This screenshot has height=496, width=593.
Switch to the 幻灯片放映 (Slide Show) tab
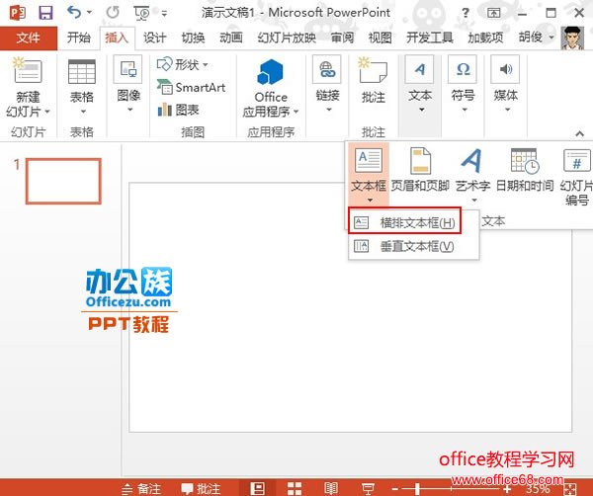287,38
